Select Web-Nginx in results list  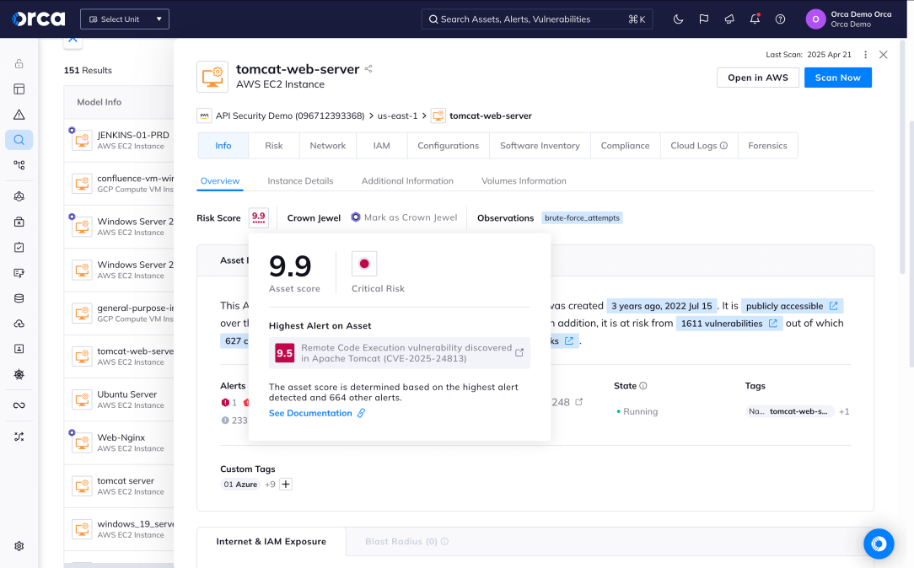coord(119,442)
